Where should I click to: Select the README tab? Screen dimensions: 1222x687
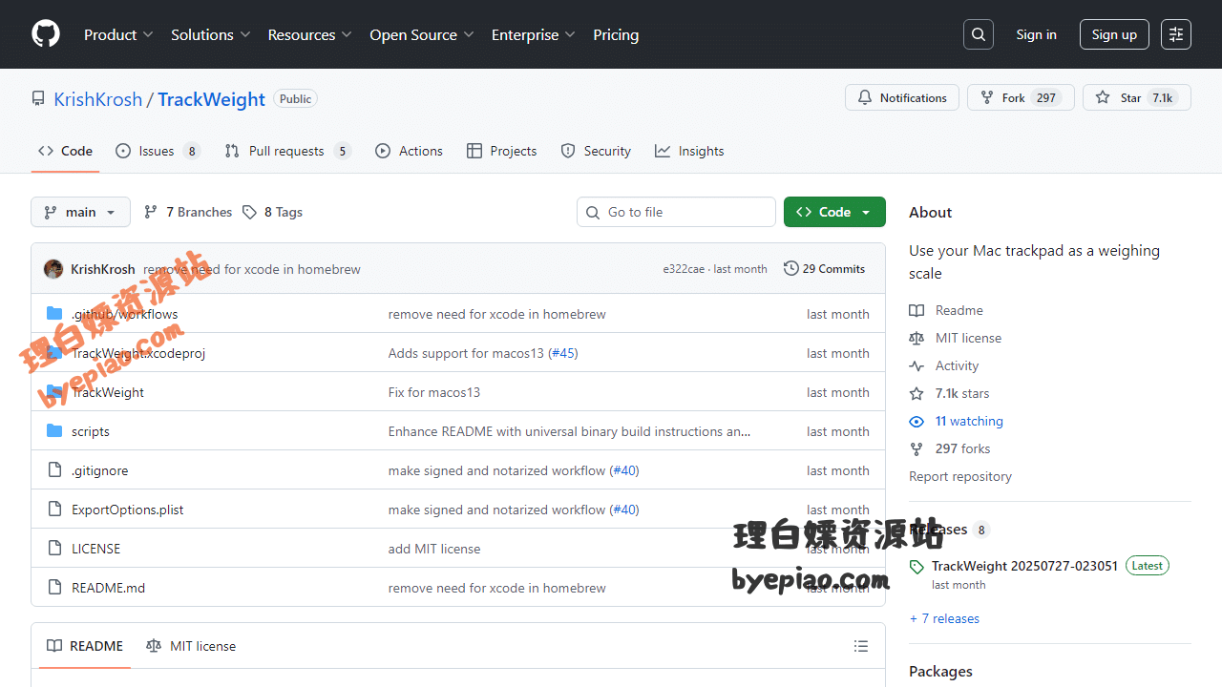coord(86,646)
